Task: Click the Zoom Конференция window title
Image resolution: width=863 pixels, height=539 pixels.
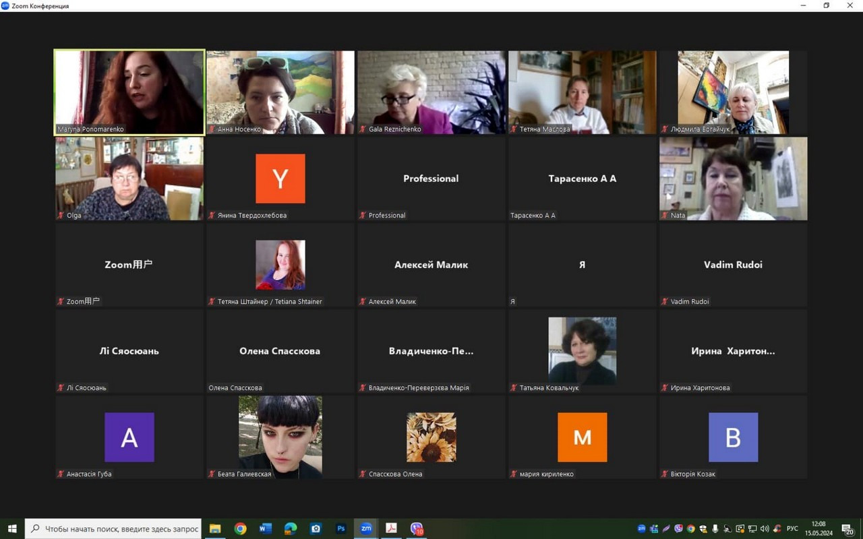Action: click(40, 6)
